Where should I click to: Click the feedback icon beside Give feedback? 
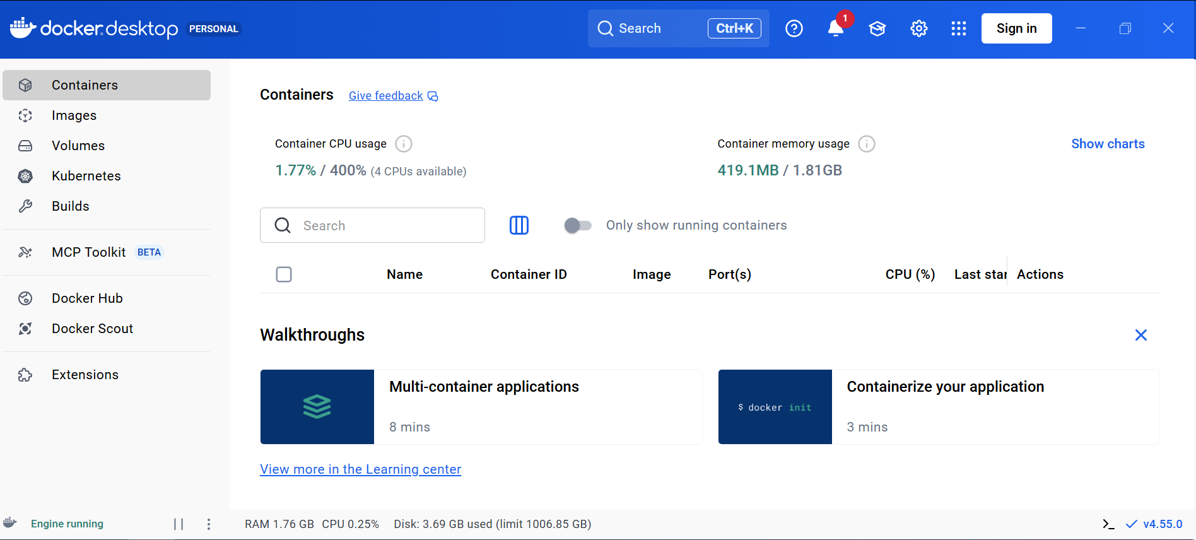click(433, 96)
